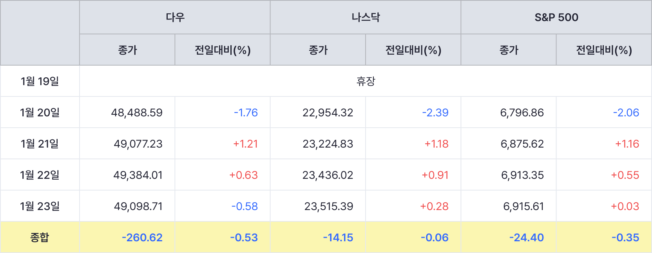Image resolution: width=652 pixels, height=253 pixels.
Task: Click Dow change value -0.58
Action: point(244,206)
